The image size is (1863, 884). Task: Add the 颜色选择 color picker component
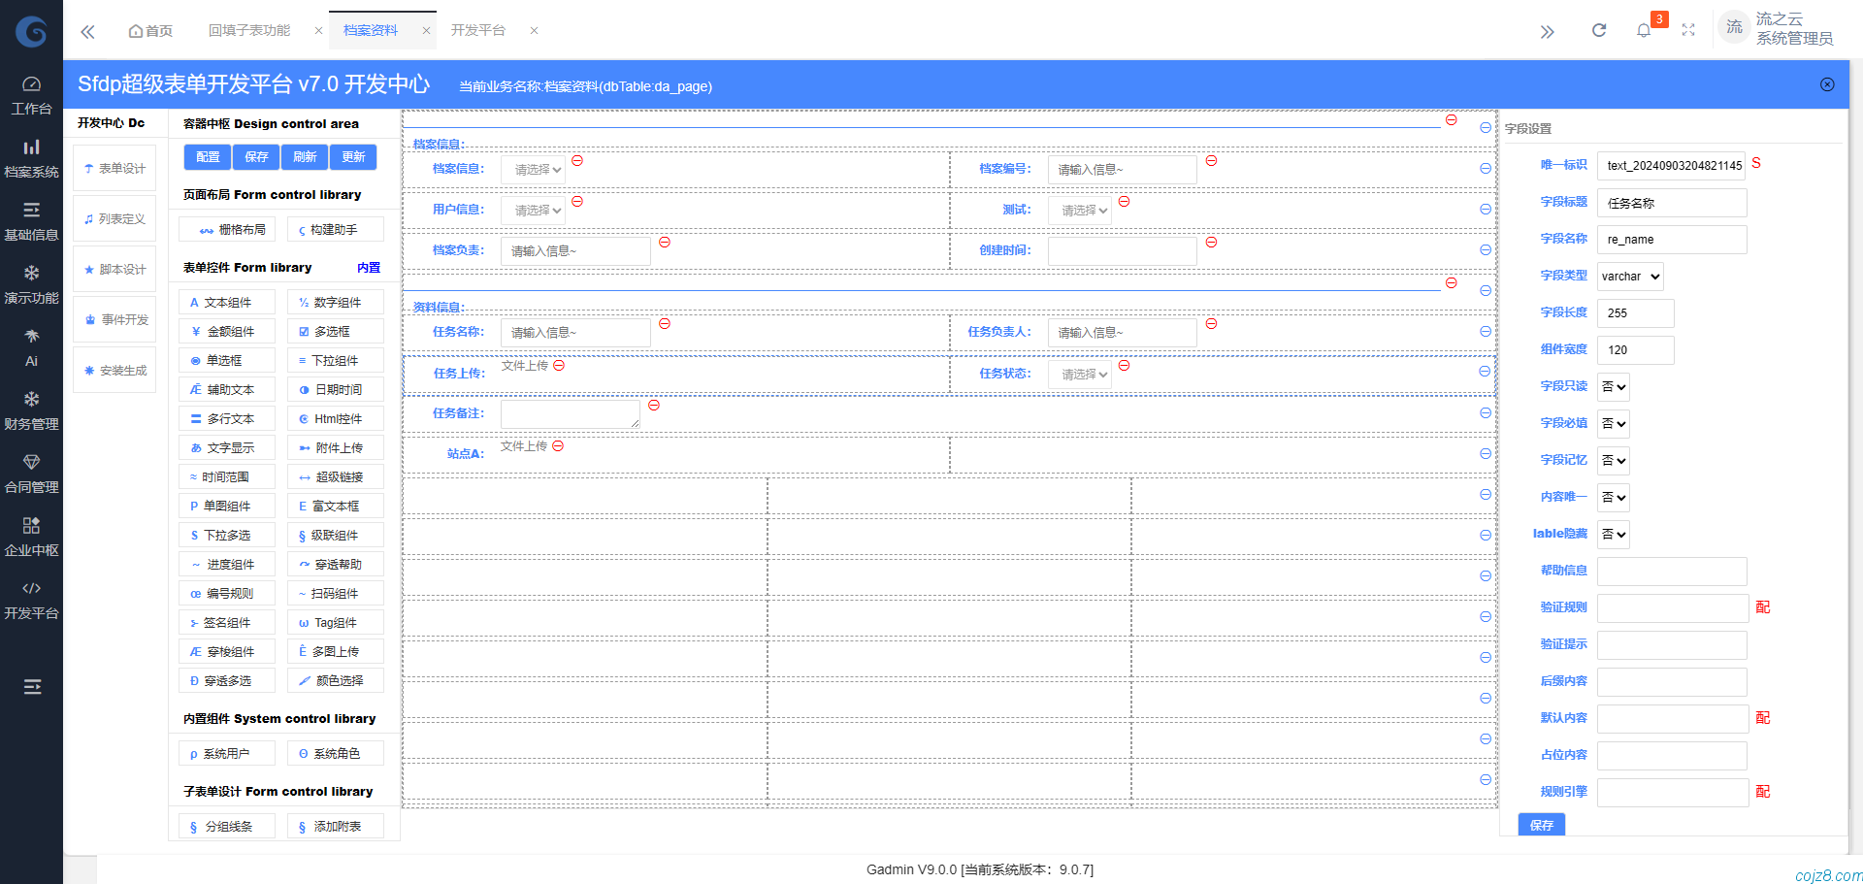335,681
